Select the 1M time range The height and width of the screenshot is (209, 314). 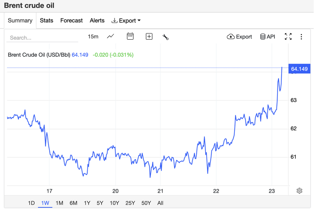click(59, 203)
